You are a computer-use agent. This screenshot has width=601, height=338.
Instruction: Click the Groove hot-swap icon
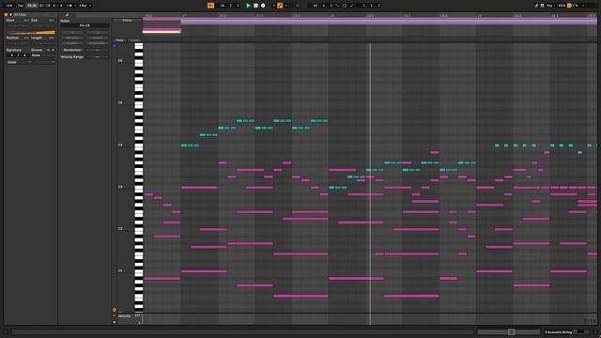click(x=48, y=50)
